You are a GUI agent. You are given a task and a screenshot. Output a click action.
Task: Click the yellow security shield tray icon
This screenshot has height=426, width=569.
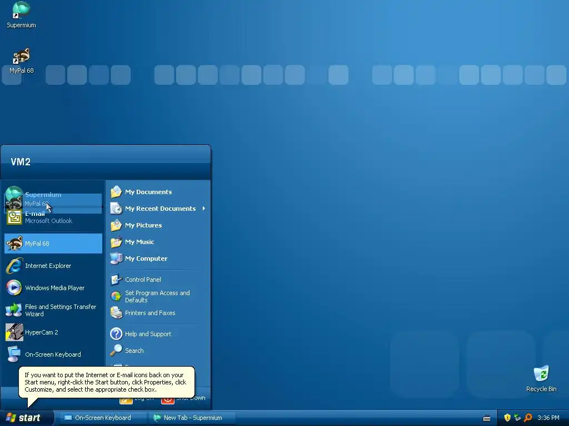[x=507, y=418]
